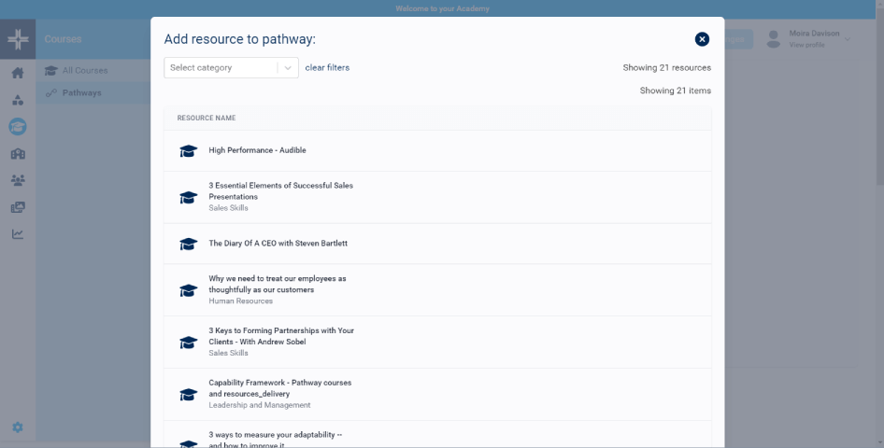Click the media gallery sidebar icon
884x448 pixels.
tap(18, 207)
